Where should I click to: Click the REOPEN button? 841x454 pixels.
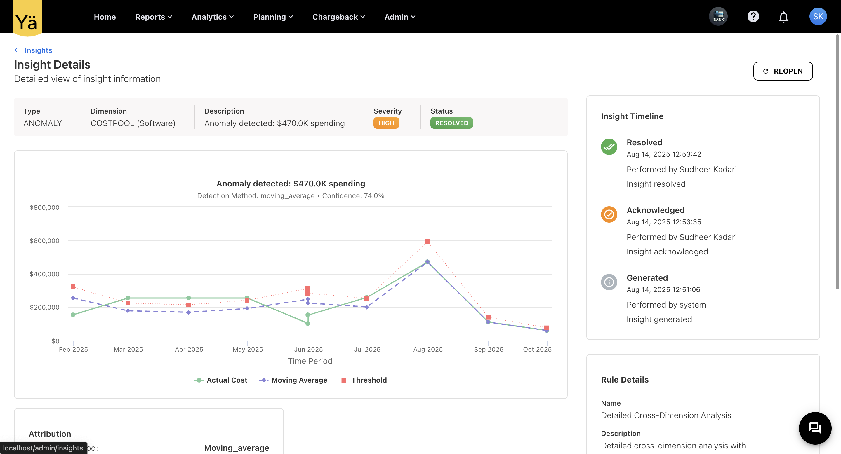click(783, 71)
